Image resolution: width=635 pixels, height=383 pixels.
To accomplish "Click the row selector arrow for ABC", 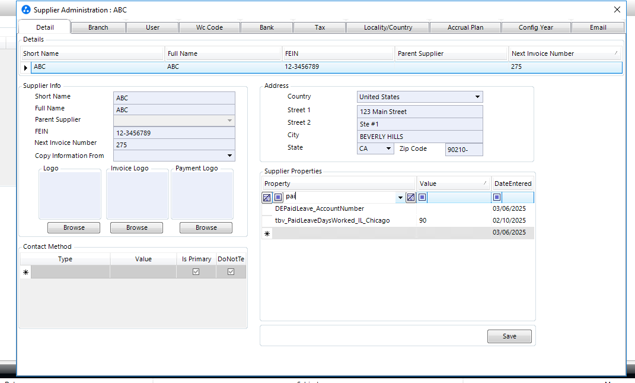I will [25, 68].
